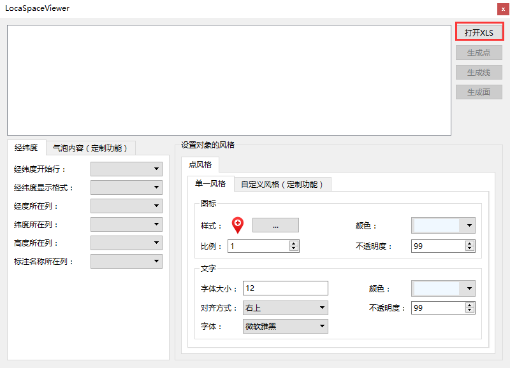Image resolution: width=510 pixels, height=368 pixels.
Task: Open 自定义风格（定制功能）tab
Action: pyautogui.click(x=282, y=185)
